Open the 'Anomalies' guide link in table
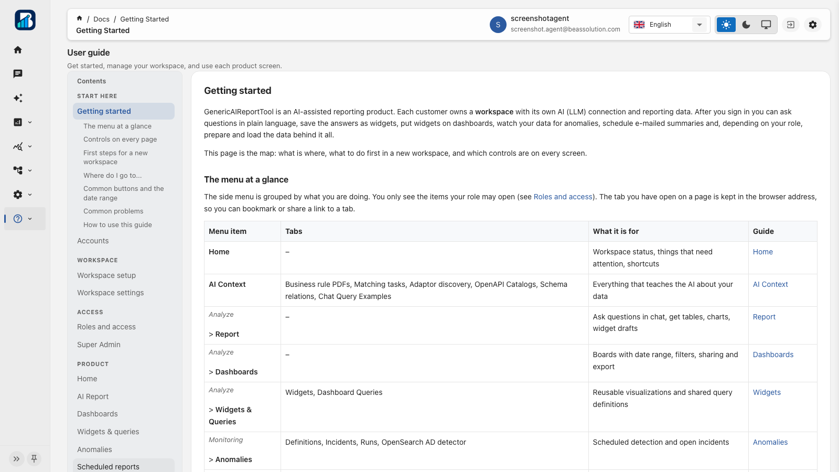Viewport: 839px width, 472px height. [770, 442]
